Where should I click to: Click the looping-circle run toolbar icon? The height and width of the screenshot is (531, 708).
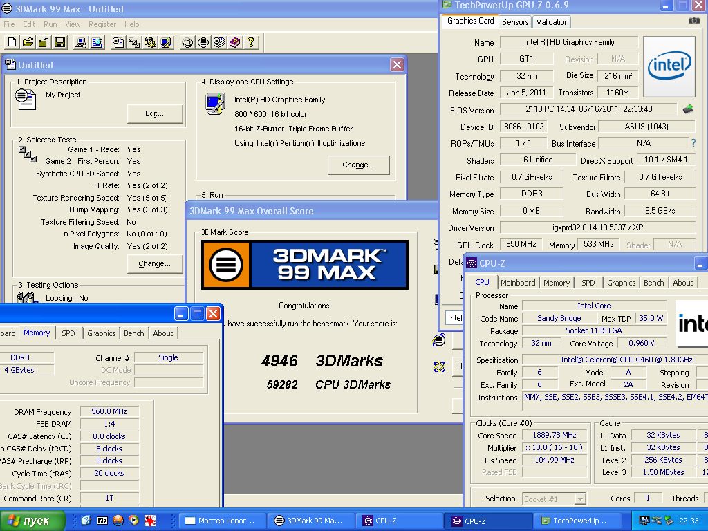coord(187,42)
